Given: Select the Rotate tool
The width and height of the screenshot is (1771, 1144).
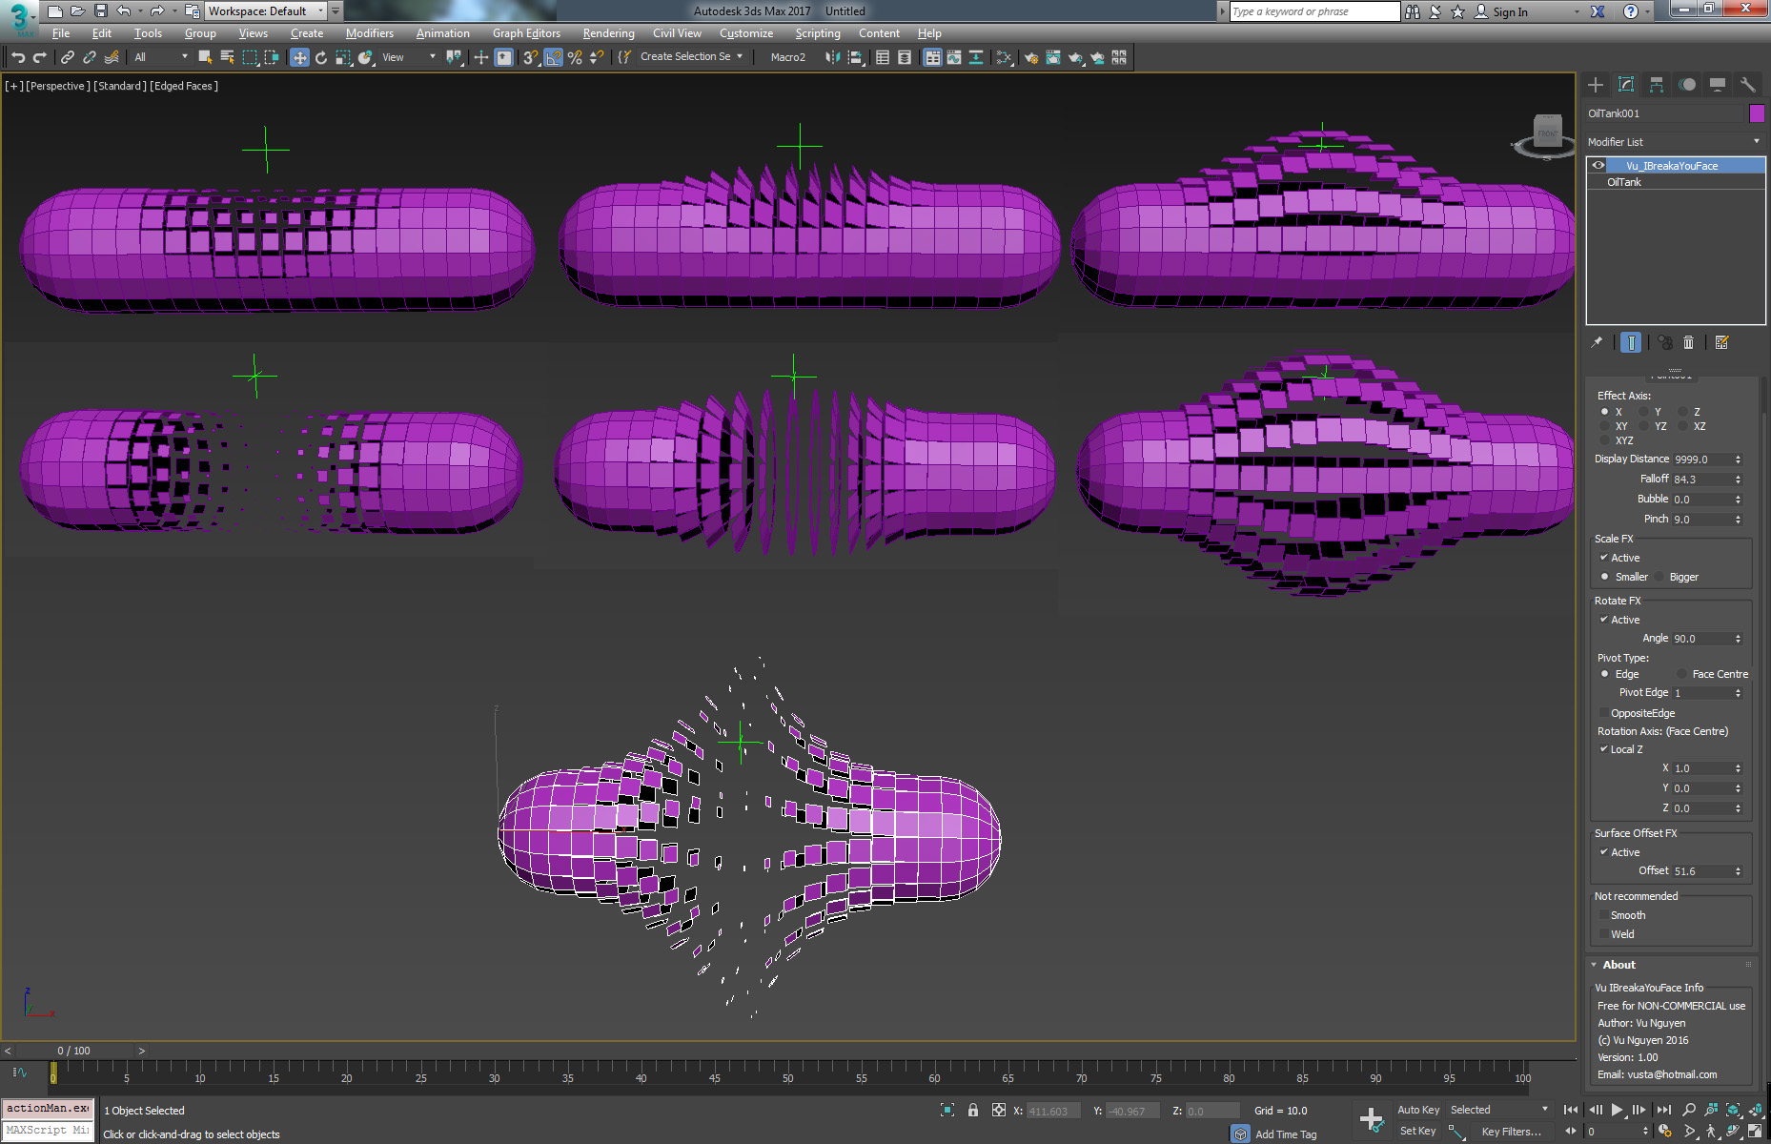Looking at the screenshot, I should [321, 57].
